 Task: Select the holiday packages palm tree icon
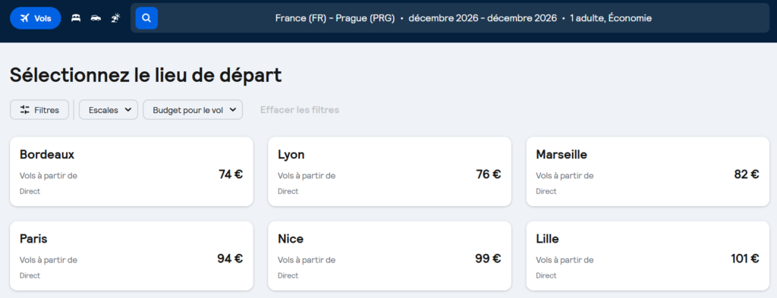coord(115,18)
